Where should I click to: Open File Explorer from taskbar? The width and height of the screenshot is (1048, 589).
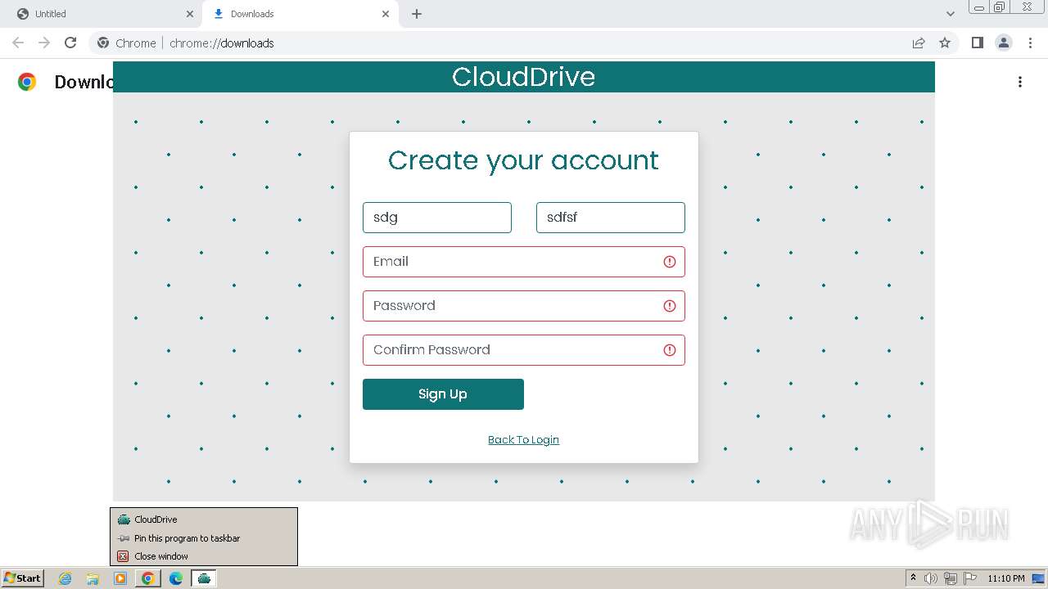93,578
